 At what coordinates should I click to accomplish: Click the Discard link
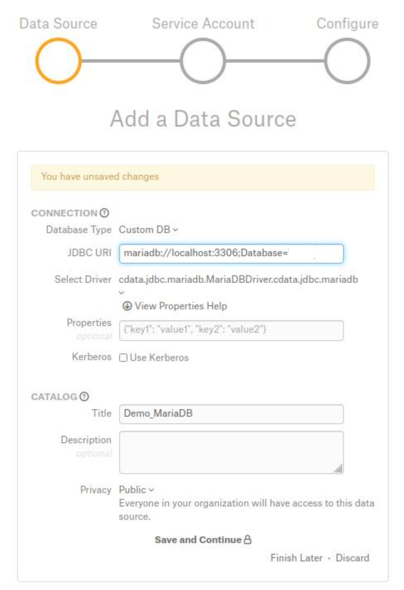[353, 558]
